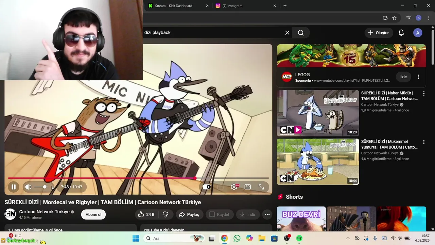Screen dimensions: 435x245
Task: Seek on the red video progress bar
Action: 138,178
